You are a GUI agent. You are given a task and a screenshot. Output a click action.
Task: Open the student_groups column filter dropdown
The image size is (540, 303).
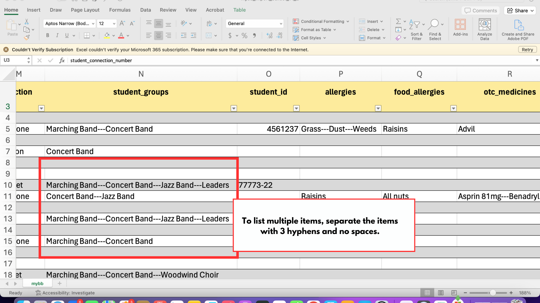[x=234, y=108]
